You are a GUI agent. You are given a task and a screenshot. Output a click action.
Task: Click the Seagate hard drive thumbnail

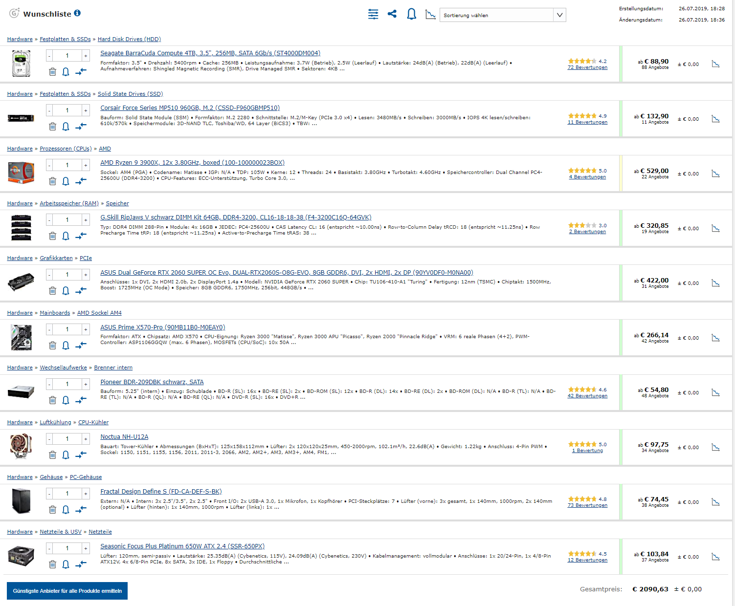(x=21, y=64)
